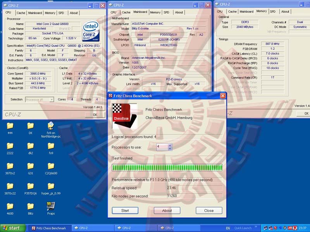Select the DRAM Frequency value 887.8 MHz
This screenshot has height=232, width=310.
[x=272, y=44]
